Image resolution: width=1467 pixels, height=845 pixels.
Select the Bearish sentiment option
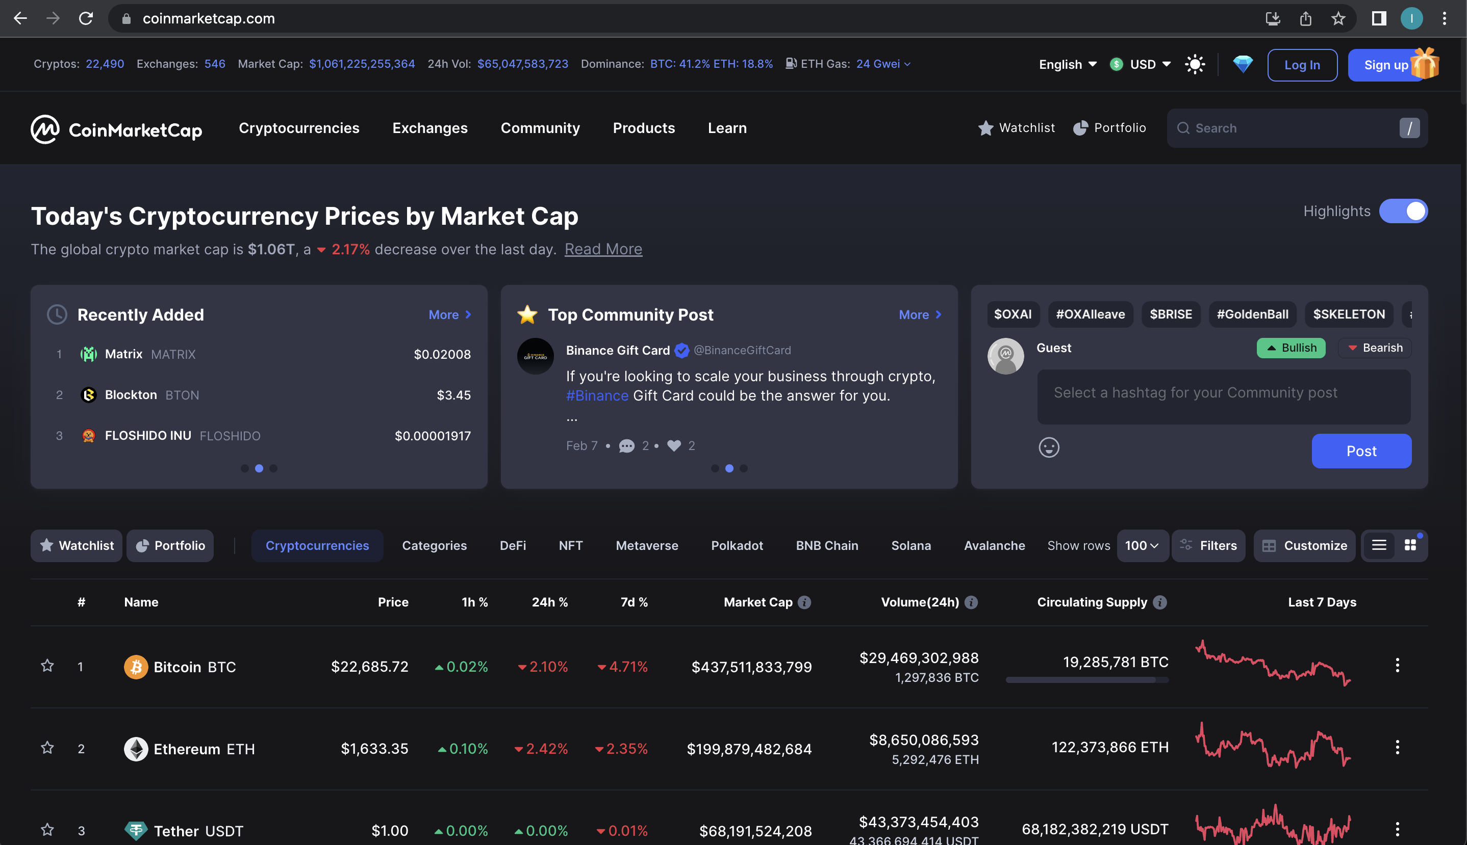click(1374, 348)
